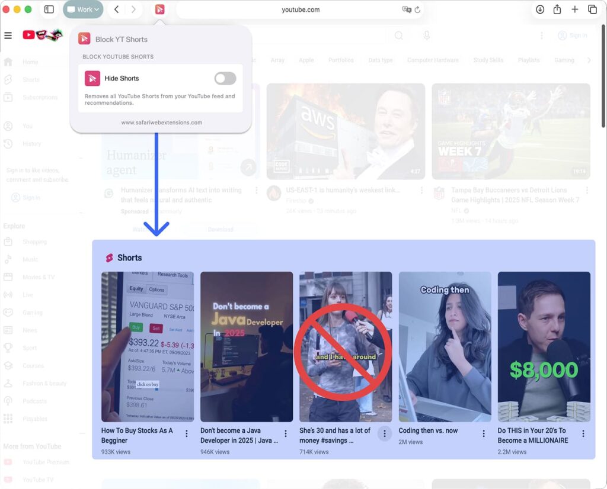Visit www.safariwebextensions.com link in the popup

tap(161, 123)
